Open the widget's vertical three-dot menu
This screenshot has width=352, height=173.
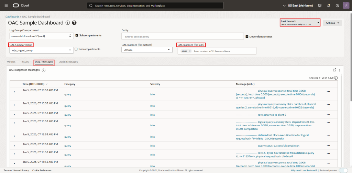[340, 70]
